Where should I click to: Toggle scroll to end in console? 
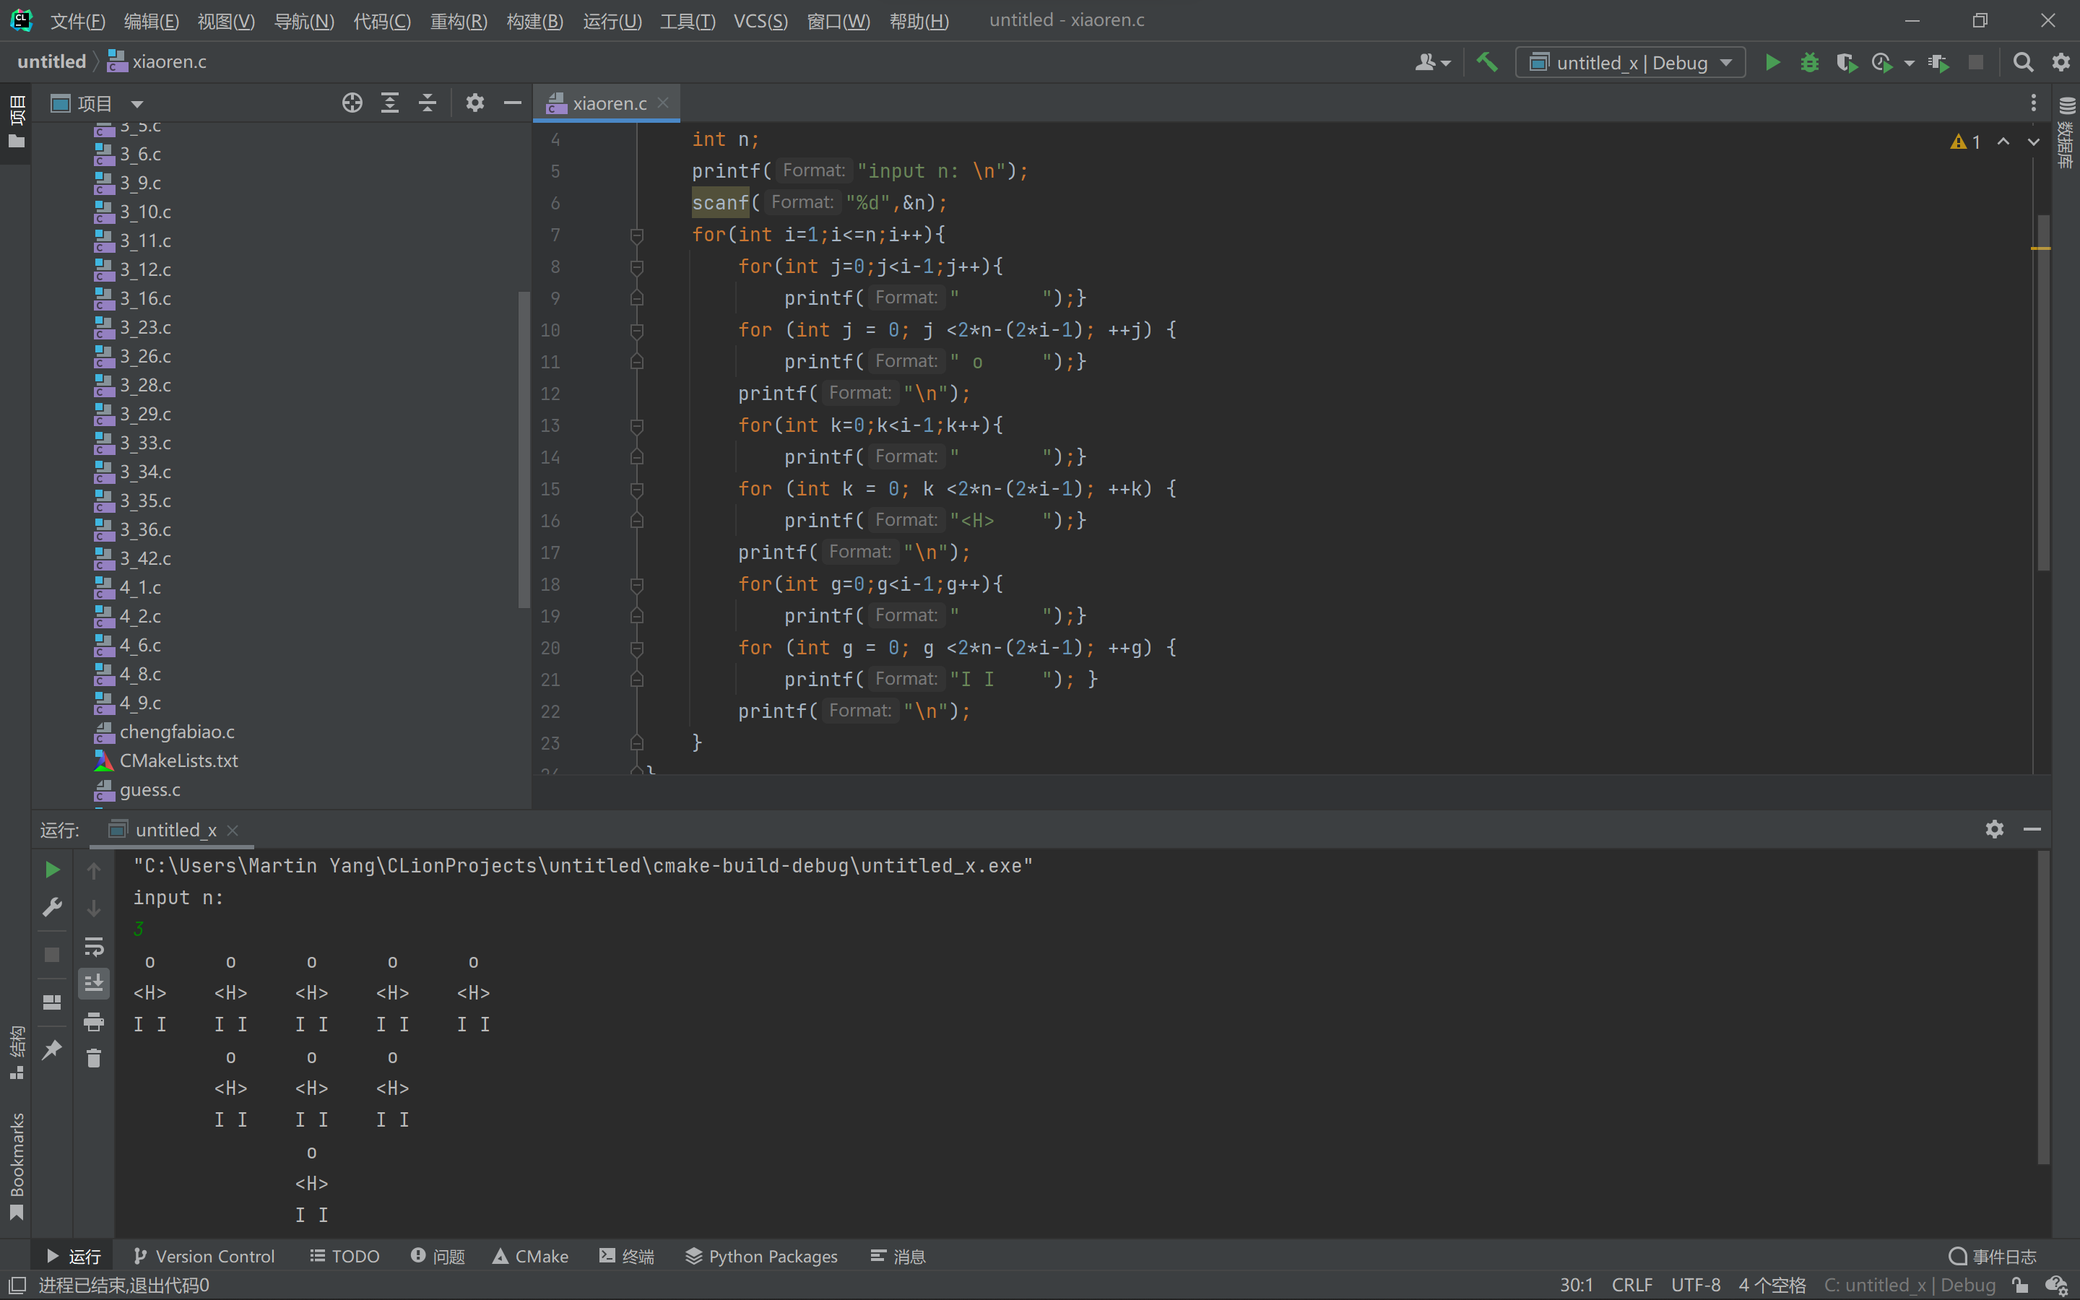click(94, 983)
